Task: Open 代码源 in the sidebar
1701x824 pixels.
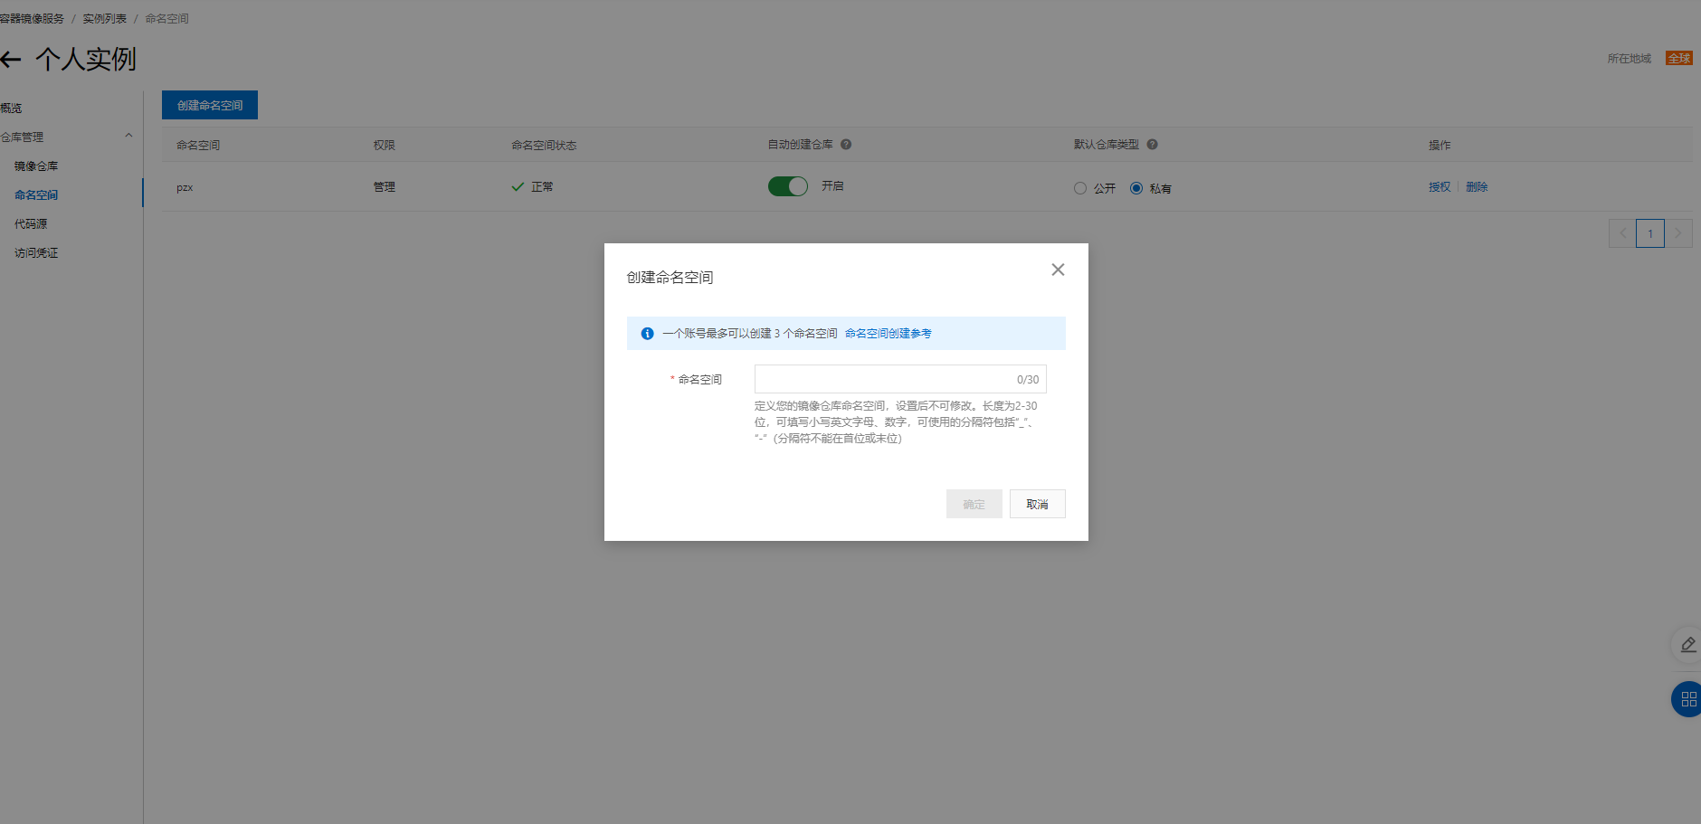Action: coord(31,224)
